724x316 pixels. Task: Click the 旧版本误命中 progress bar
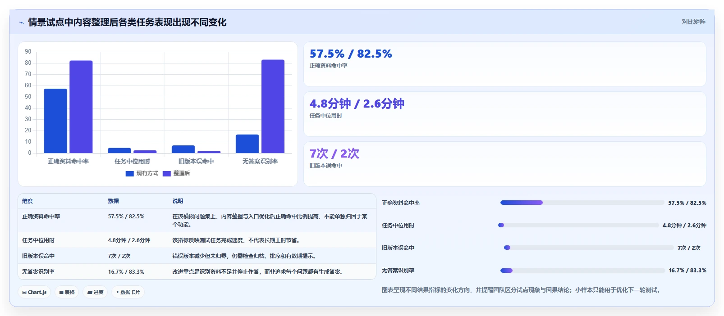(x=589, y=248)
